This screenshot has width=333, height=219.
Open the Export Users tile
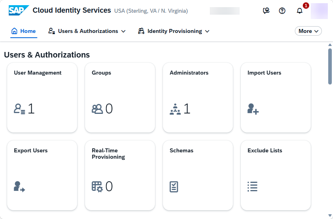point(42,175)
